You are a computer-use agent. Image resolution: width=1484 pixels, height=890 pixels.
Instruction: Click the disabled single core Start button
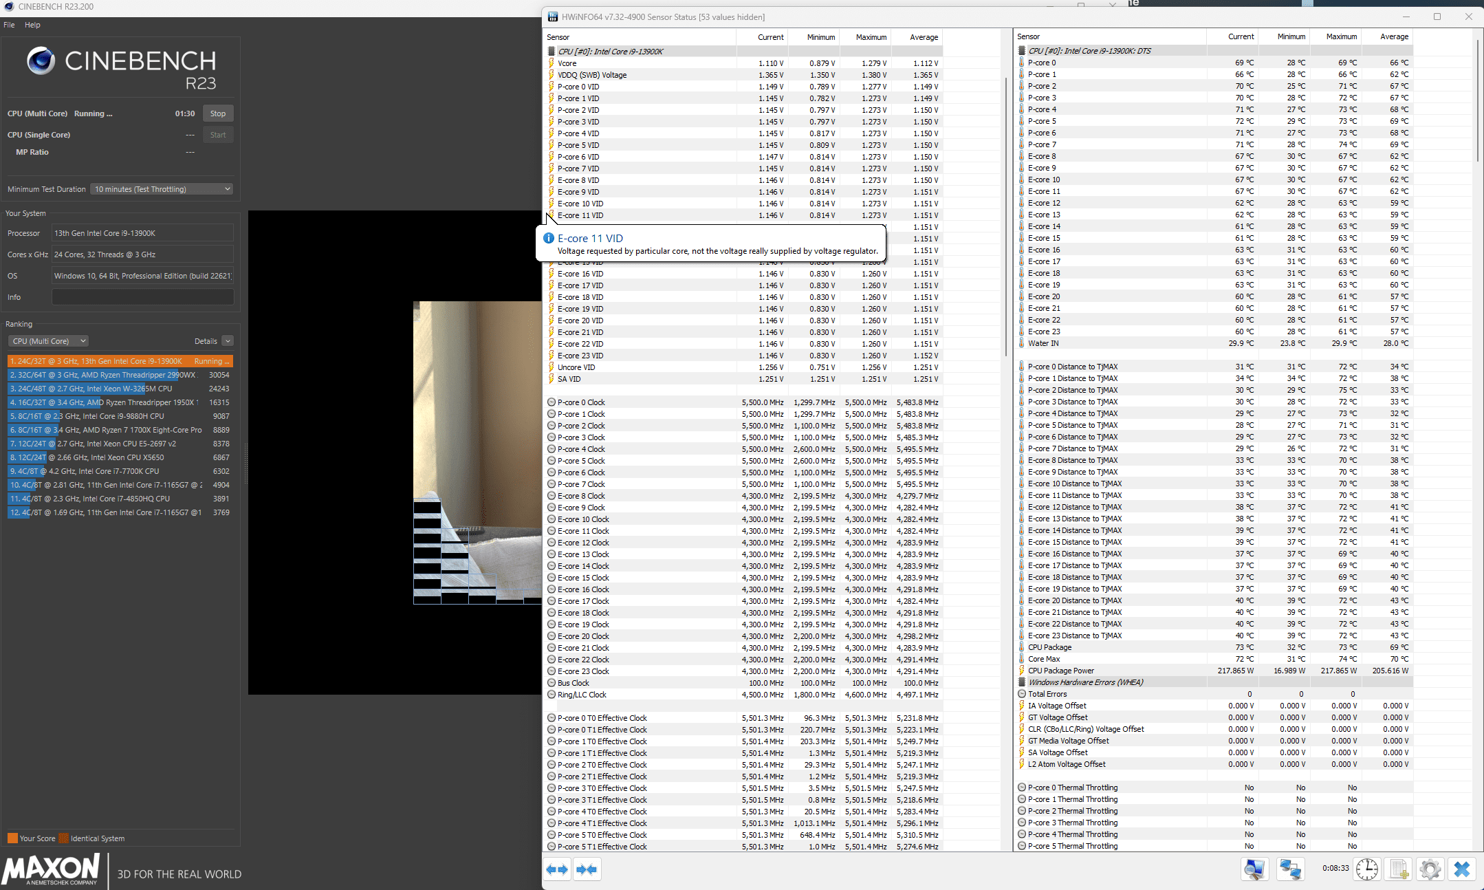point(218,135)
